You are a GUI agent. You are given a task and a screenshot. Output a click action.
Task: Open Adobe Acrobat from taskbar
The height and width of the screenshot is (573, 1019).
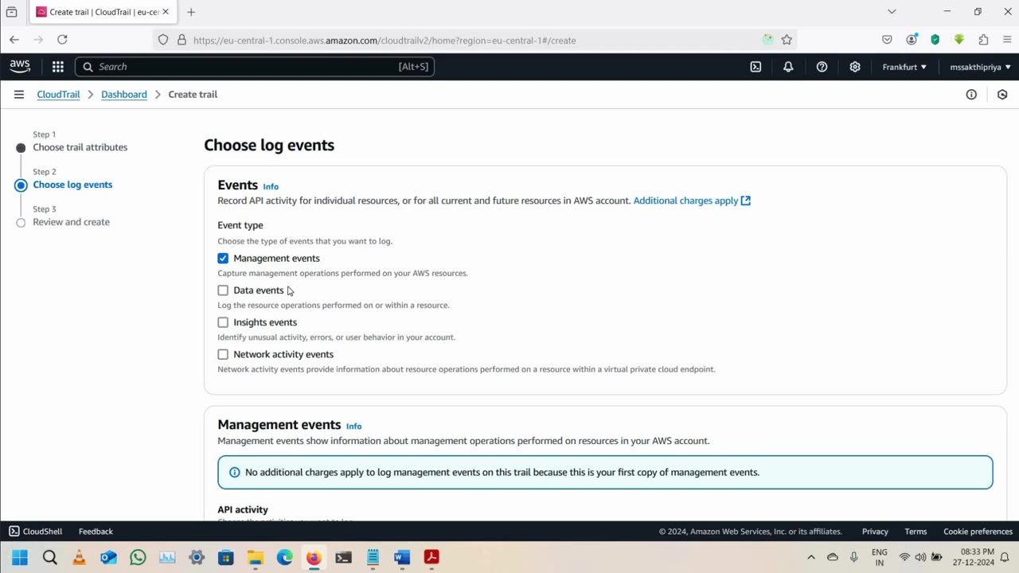431,557
